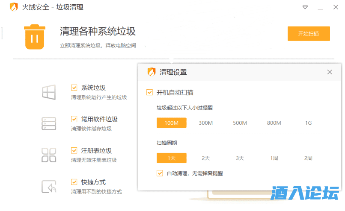Click the flame icon in 清理设置 dialog

pyautogui.click(x=151, y=72)
